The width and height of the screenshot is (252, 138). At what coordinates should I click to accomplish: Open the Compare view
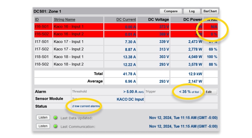point(171,11)
